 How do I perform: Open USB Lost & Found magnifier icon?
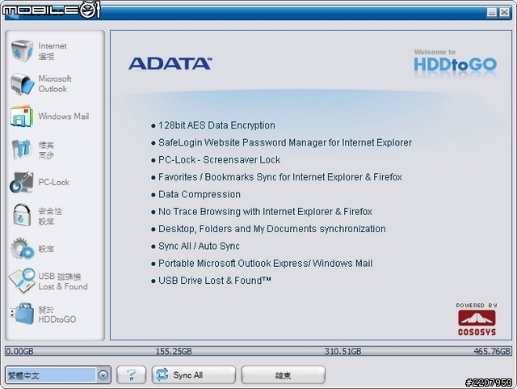click(x=22, y=281)
